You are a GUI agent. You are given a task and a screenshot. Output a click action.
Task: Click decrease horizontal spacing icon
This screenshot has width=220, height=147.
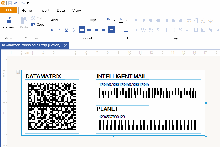[x=151, y=30]
